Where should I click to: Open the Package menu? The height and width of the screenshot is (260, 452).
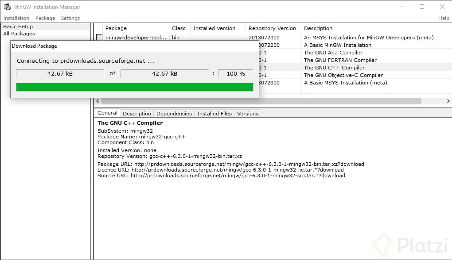pos(45,18)
